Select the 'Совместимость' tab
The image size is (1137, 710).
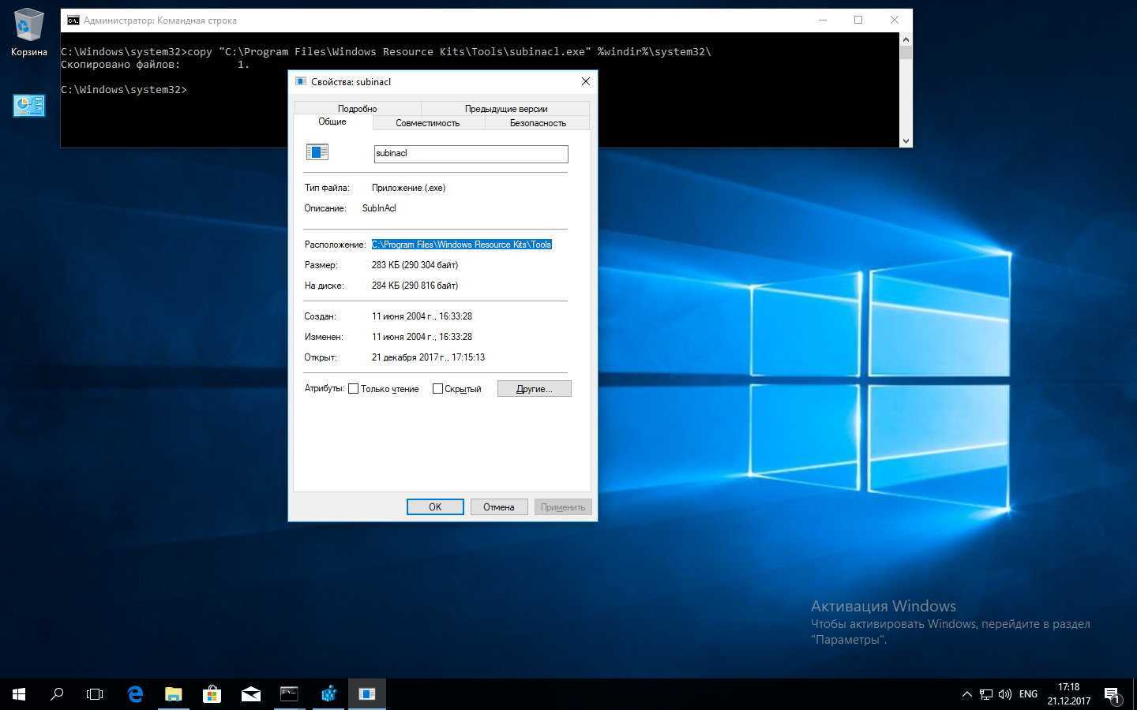point(427,123)
